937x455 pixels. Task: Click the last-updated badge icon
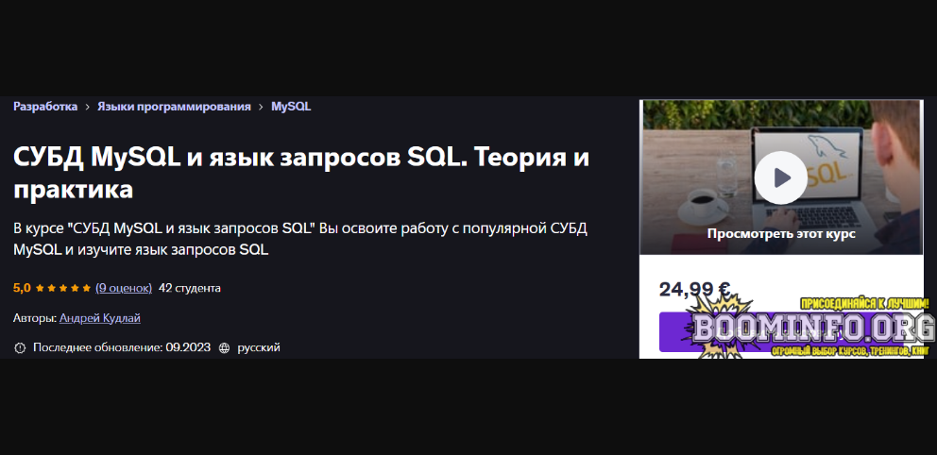[x=20, y=348]
